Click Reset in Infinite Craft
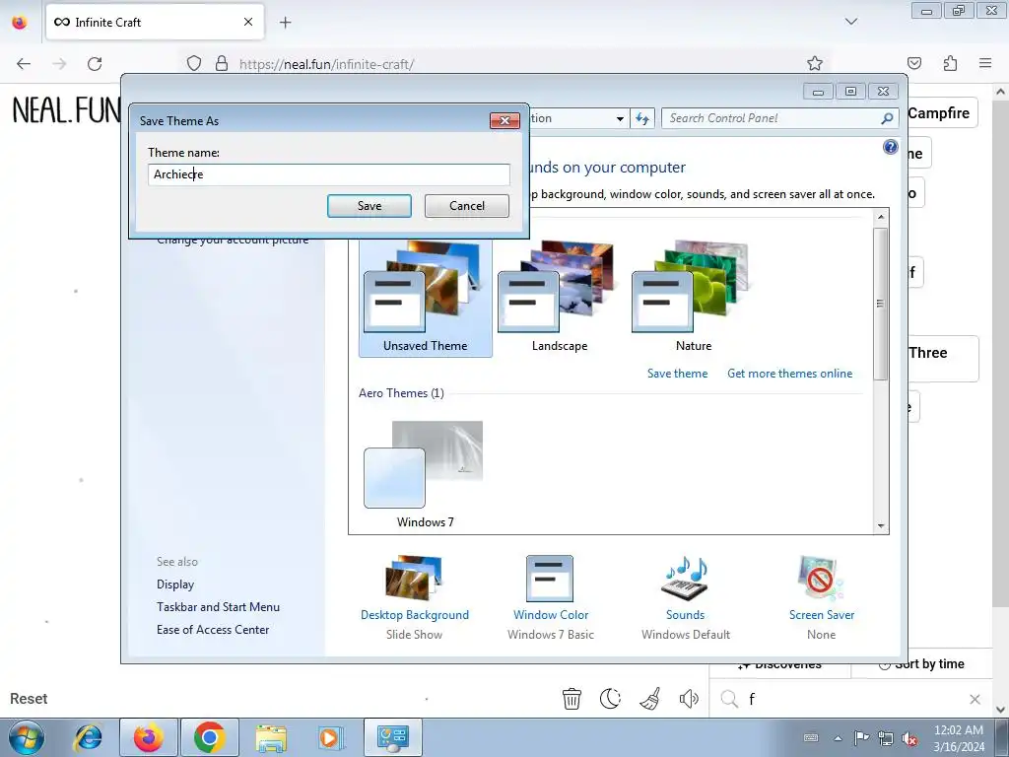 pos(29,699)
